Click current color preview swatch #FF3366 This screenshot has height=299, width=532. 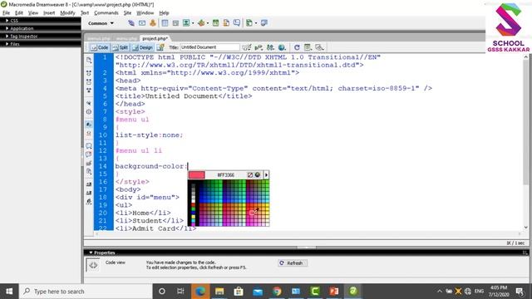tap(197, 175)
